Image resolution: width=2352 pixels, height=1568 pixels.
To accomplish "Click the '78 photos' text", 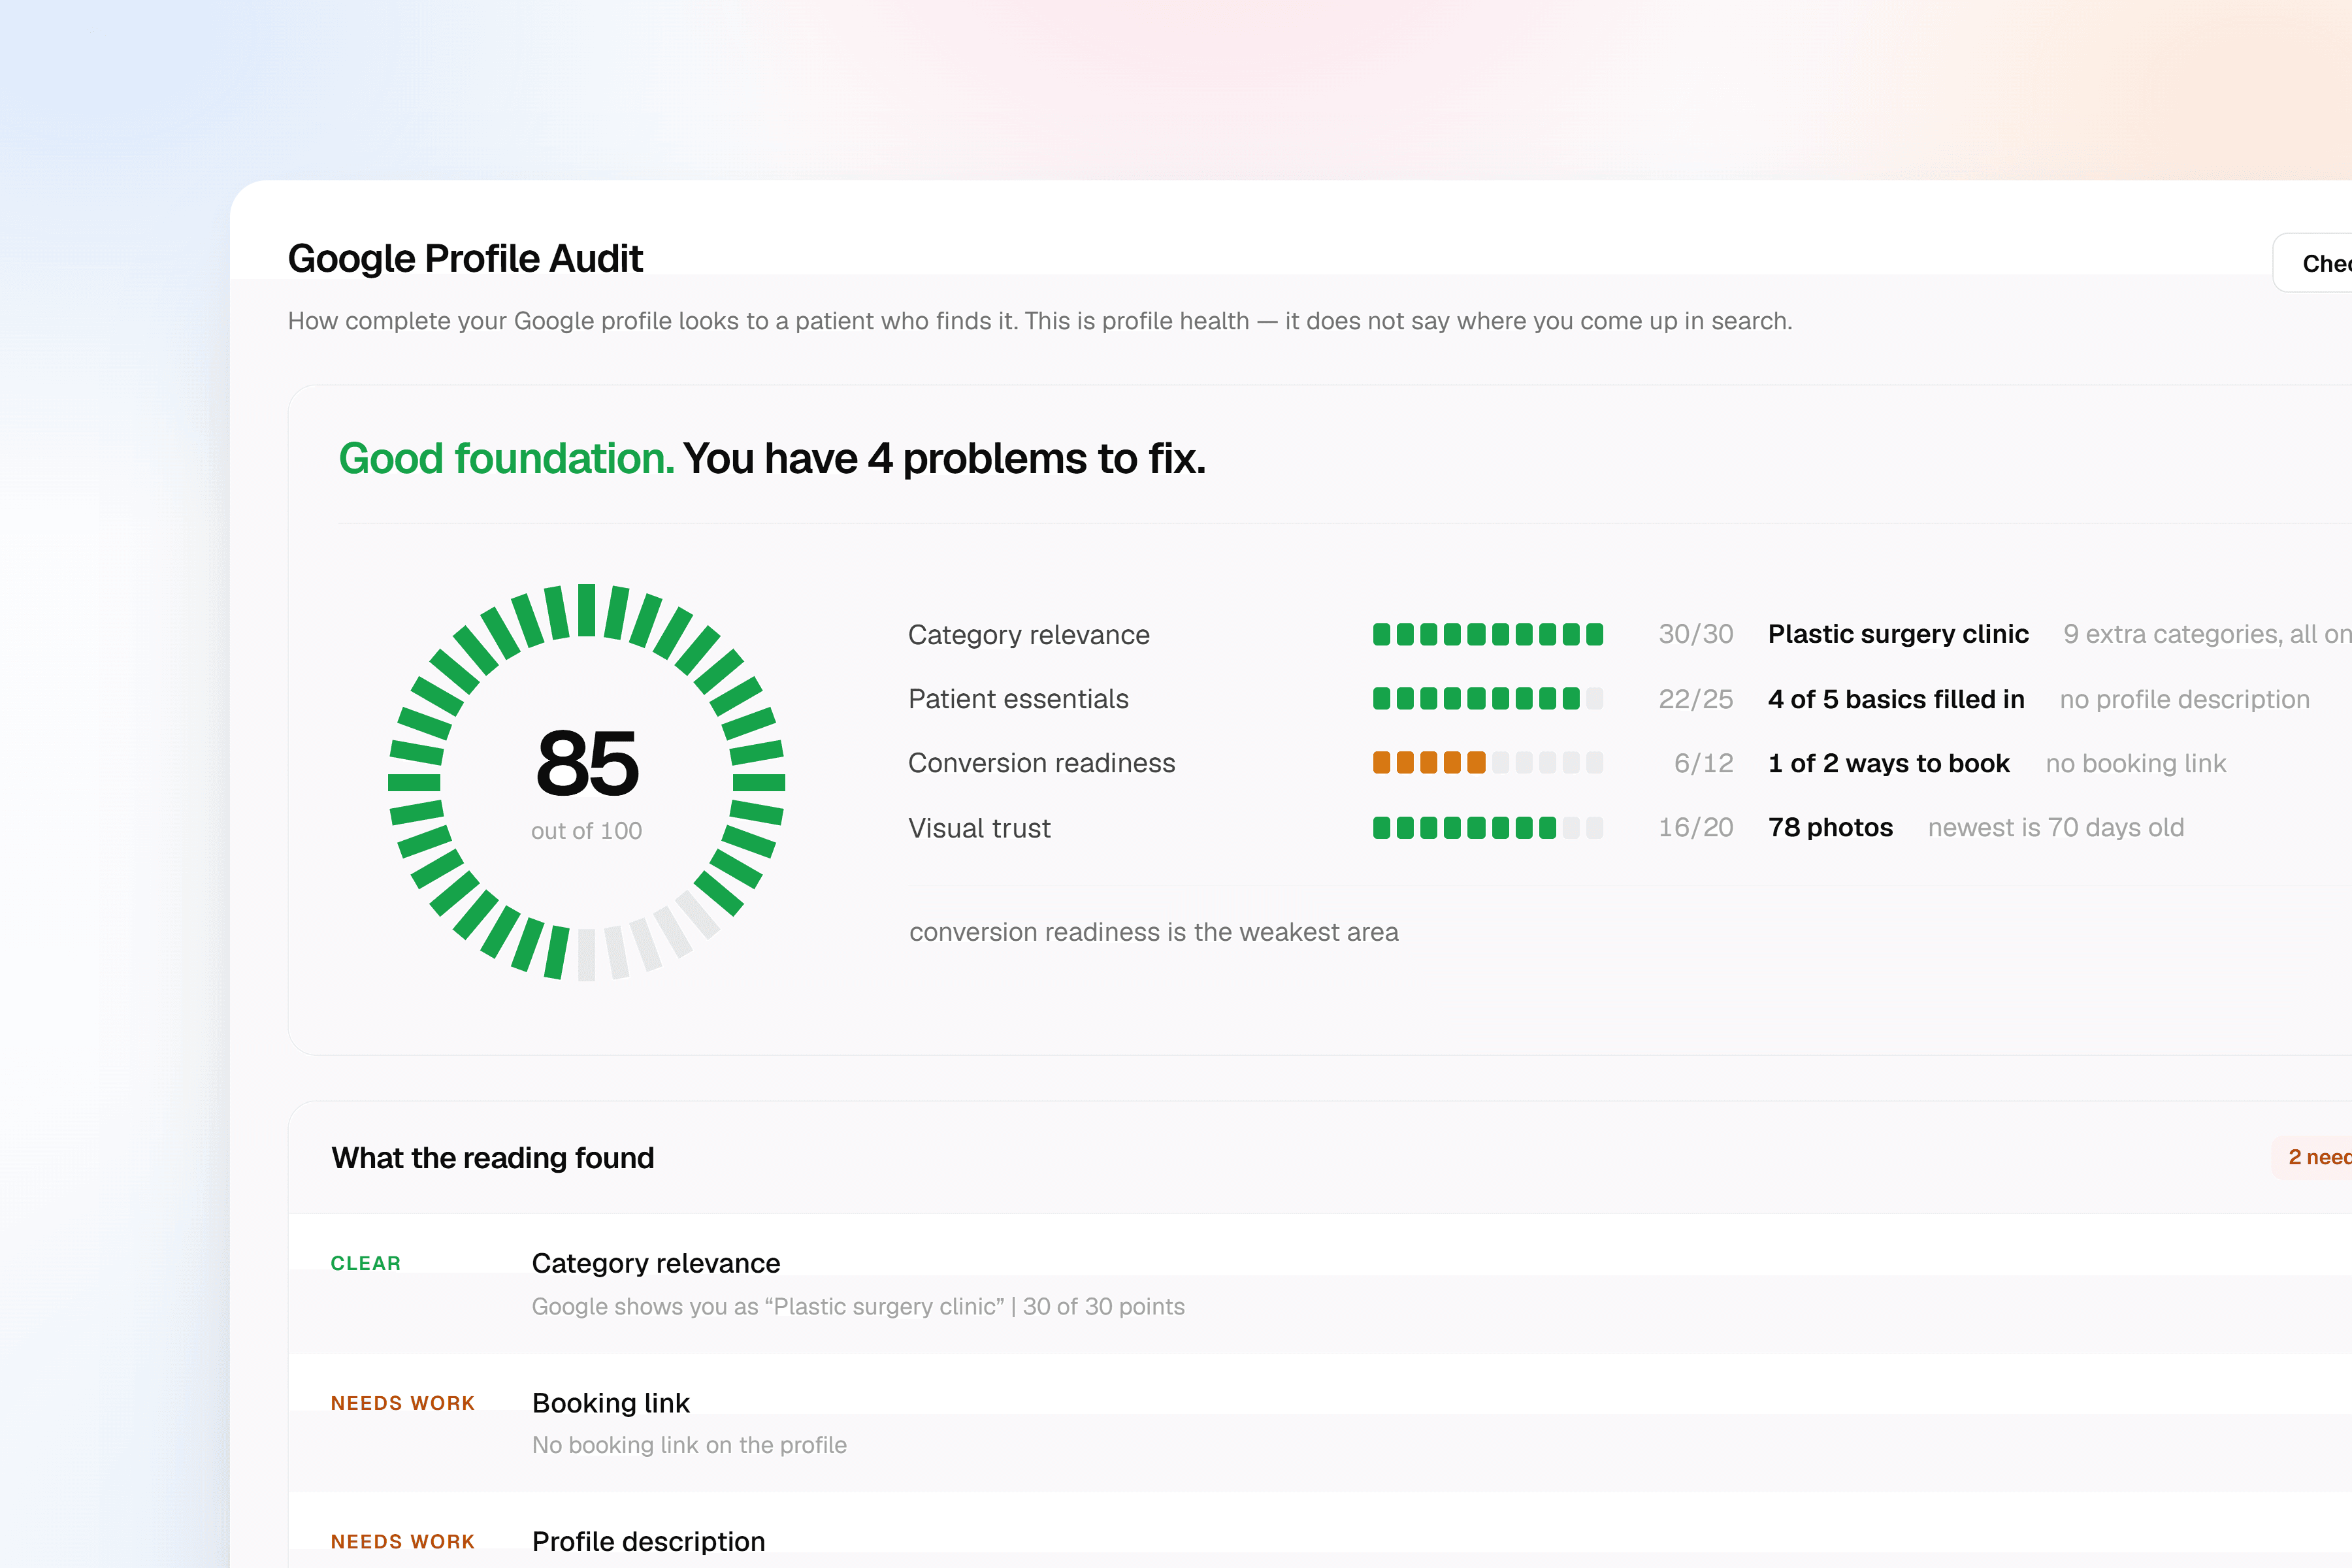I will [1830, 827].
